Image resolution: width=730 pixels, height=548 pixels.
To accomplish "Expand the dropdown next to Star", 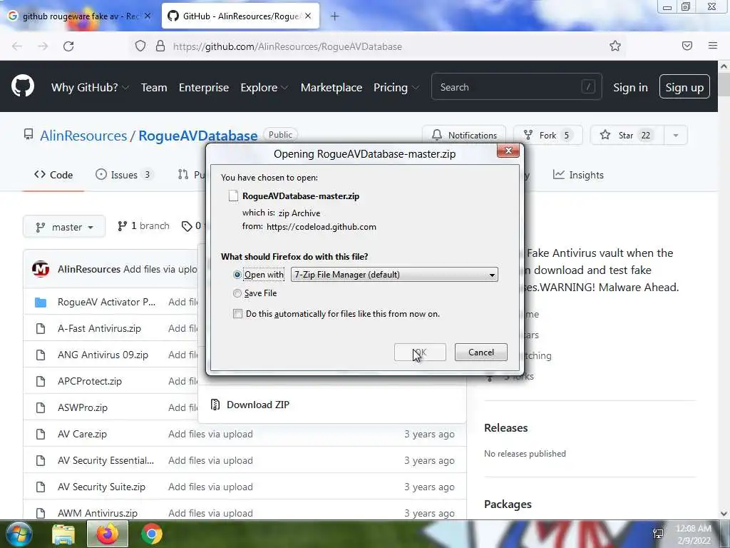I will [x=676, y=135].
